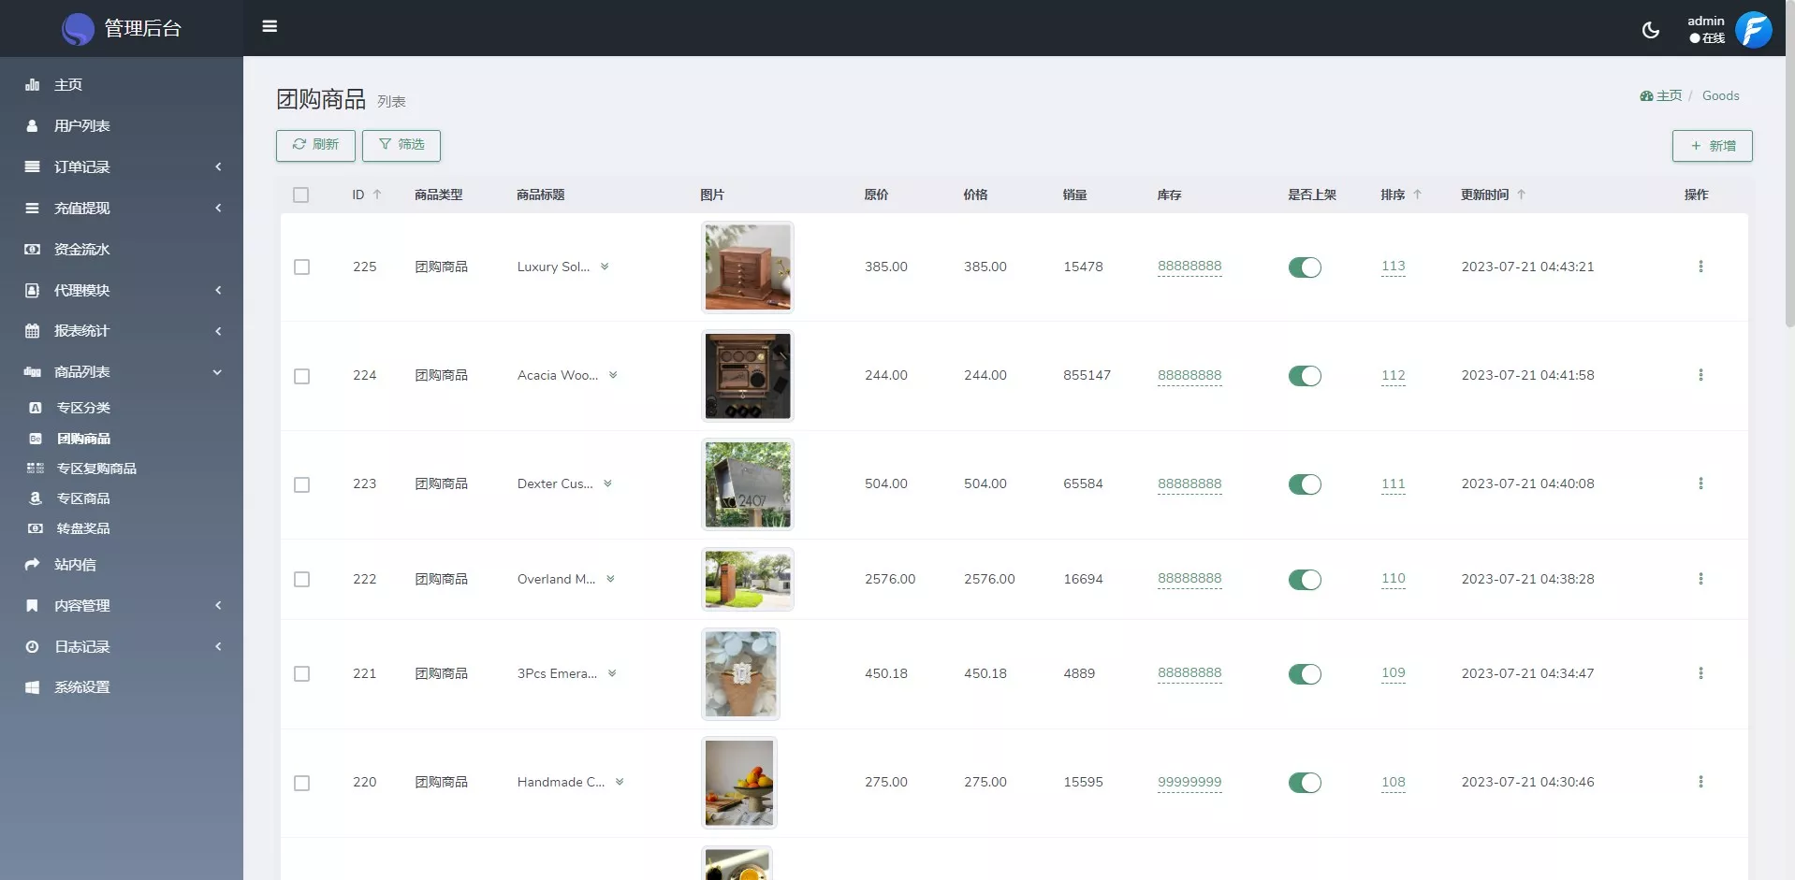Sort by 更新时间 column arrow
This screenshot has width=1795, height=880.
tap(1521, 195)
